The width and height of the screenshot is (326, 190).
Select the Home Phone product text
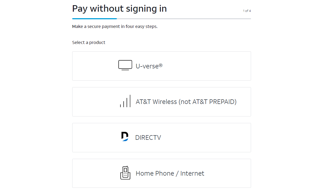pos(155,173)
